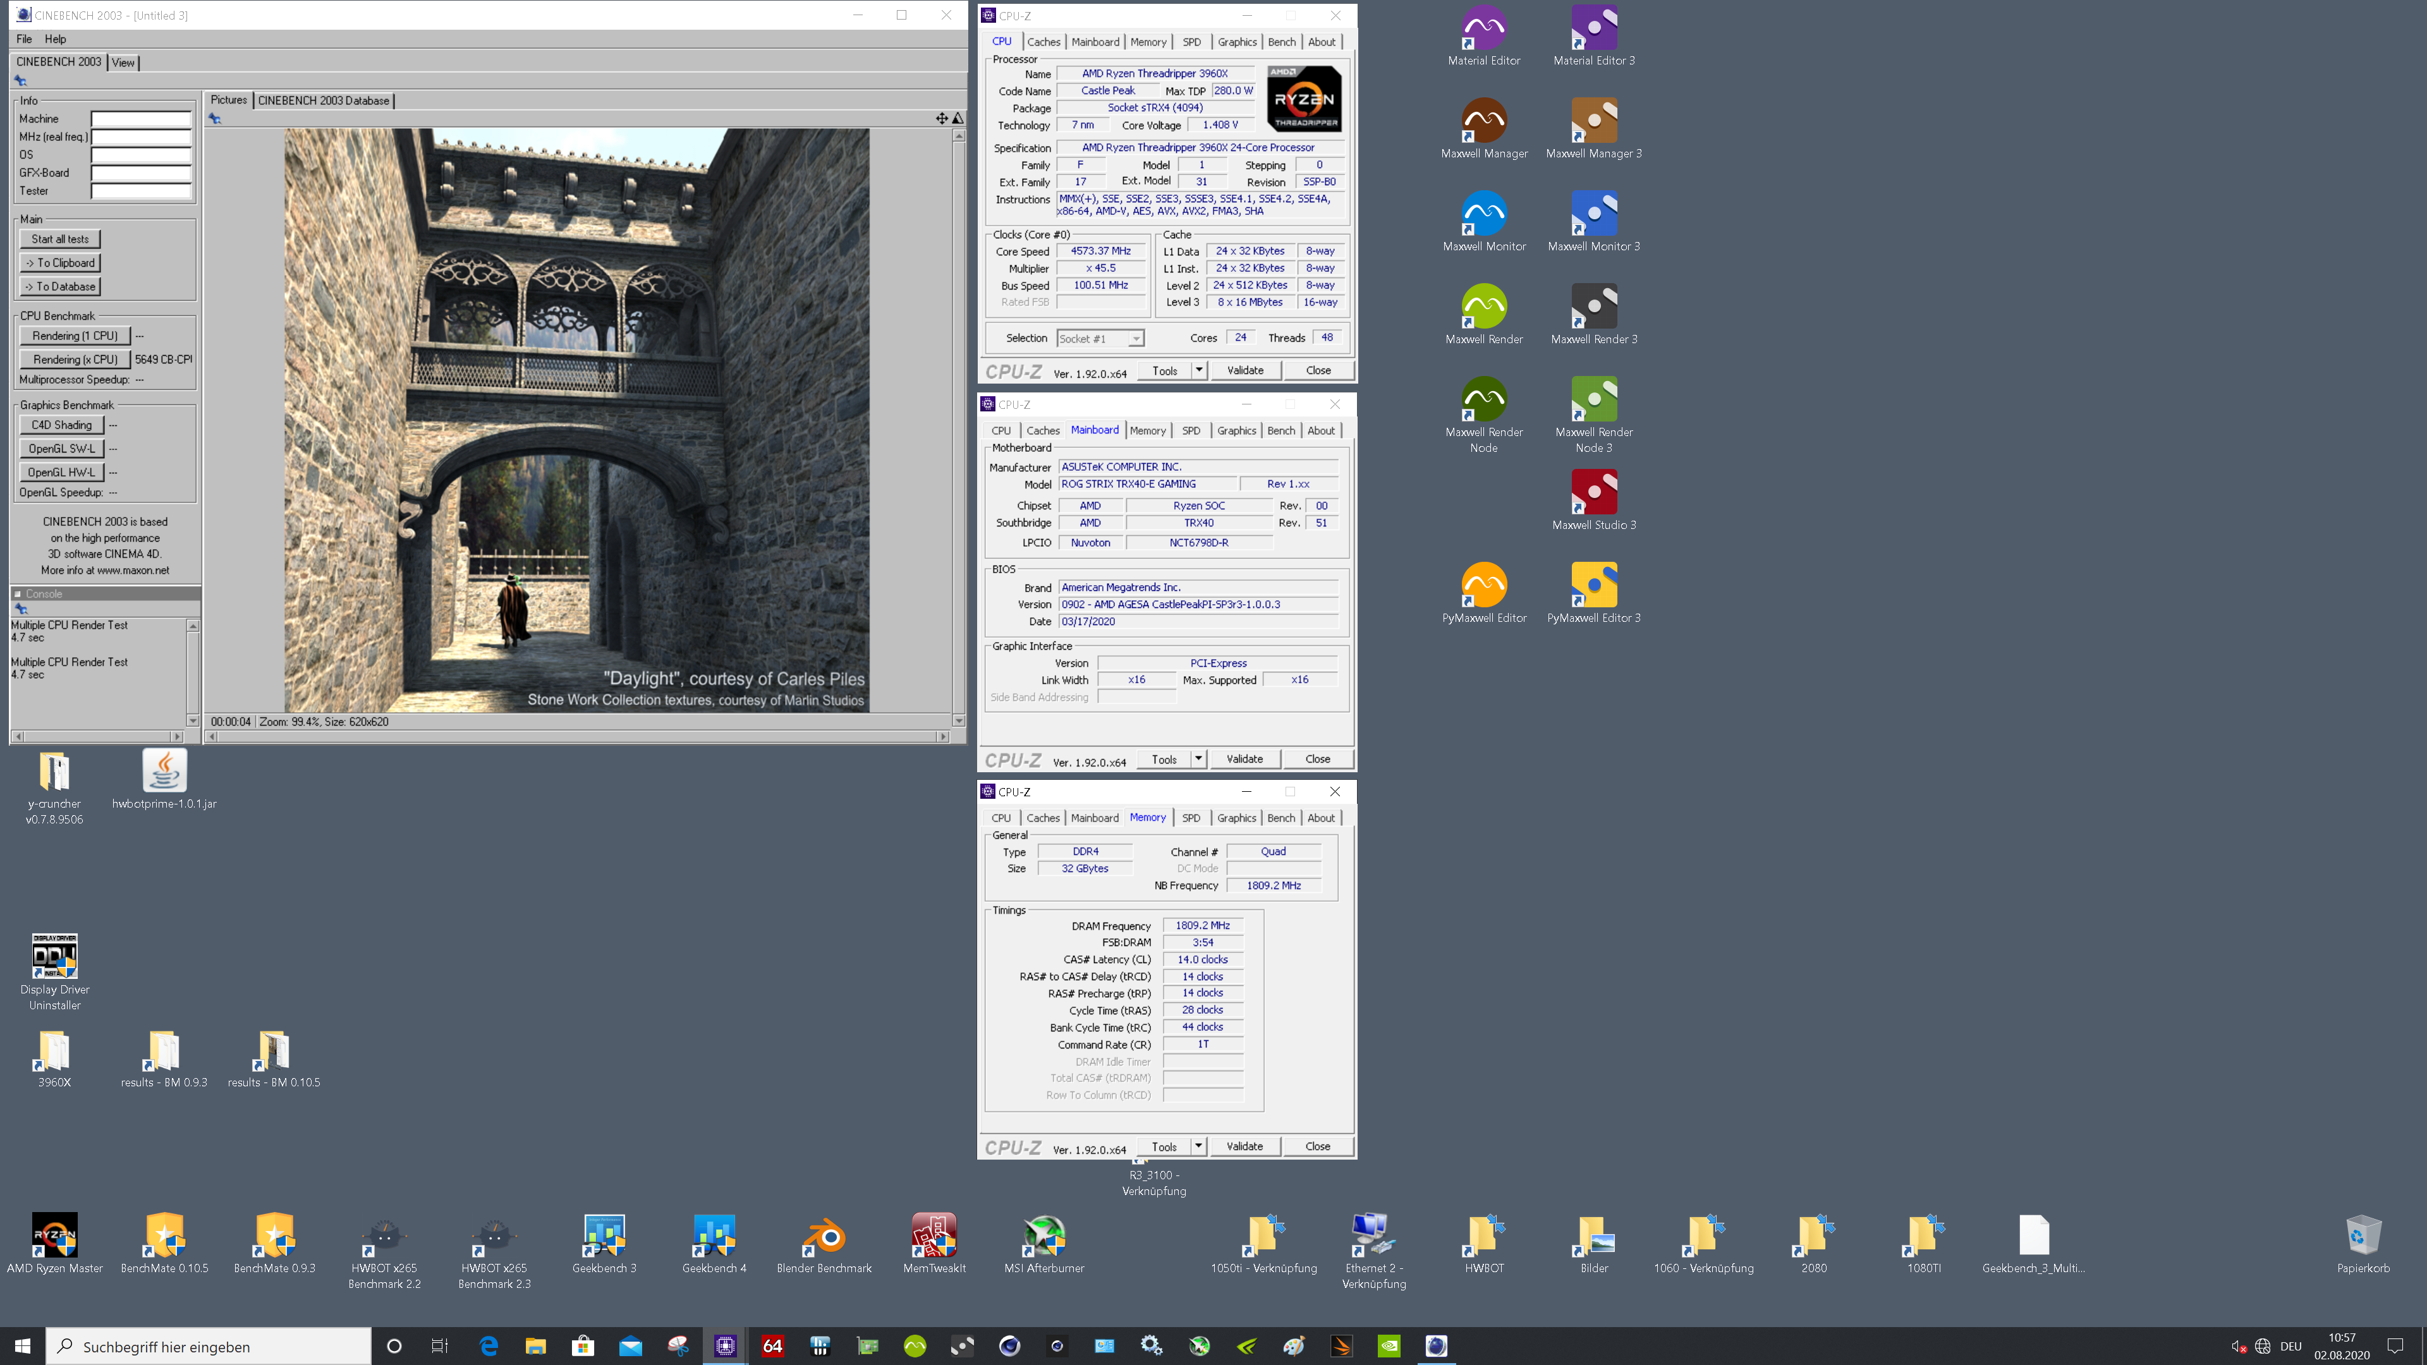Open the Blender Benchmark shortcut
This screenshot has height=1365, width=2427.
pos(824,1244)
